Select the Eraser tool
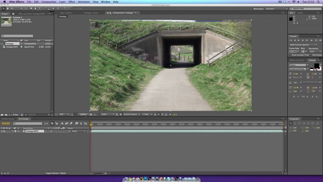Viewport: 323px width, 182px height. click(53, 9)
